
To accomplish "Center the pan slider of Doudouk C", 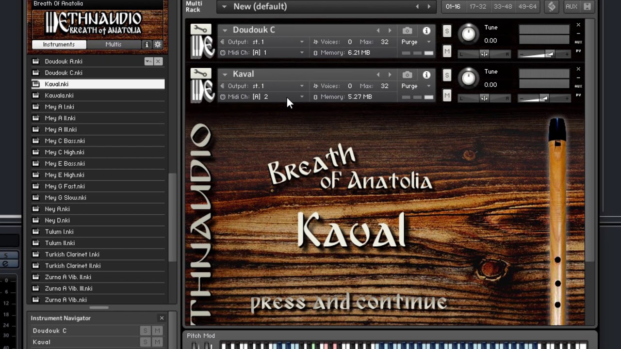I will [484, 54].
